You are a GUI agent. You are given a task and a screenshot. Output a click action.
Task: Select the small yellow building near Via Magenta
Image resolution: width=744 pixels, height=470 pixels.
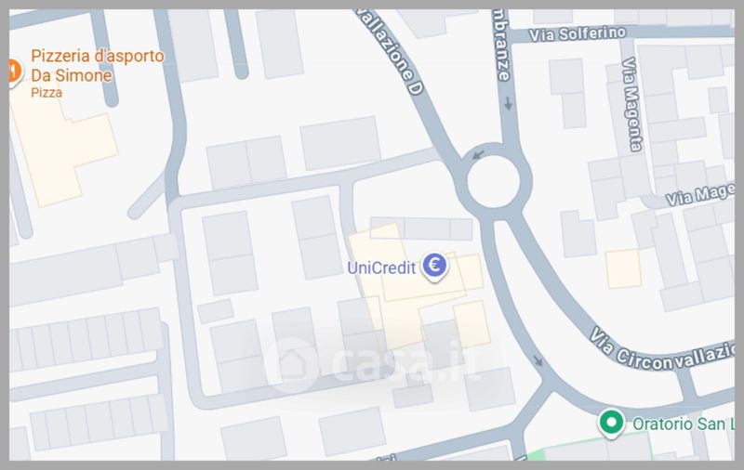(623, 269)
